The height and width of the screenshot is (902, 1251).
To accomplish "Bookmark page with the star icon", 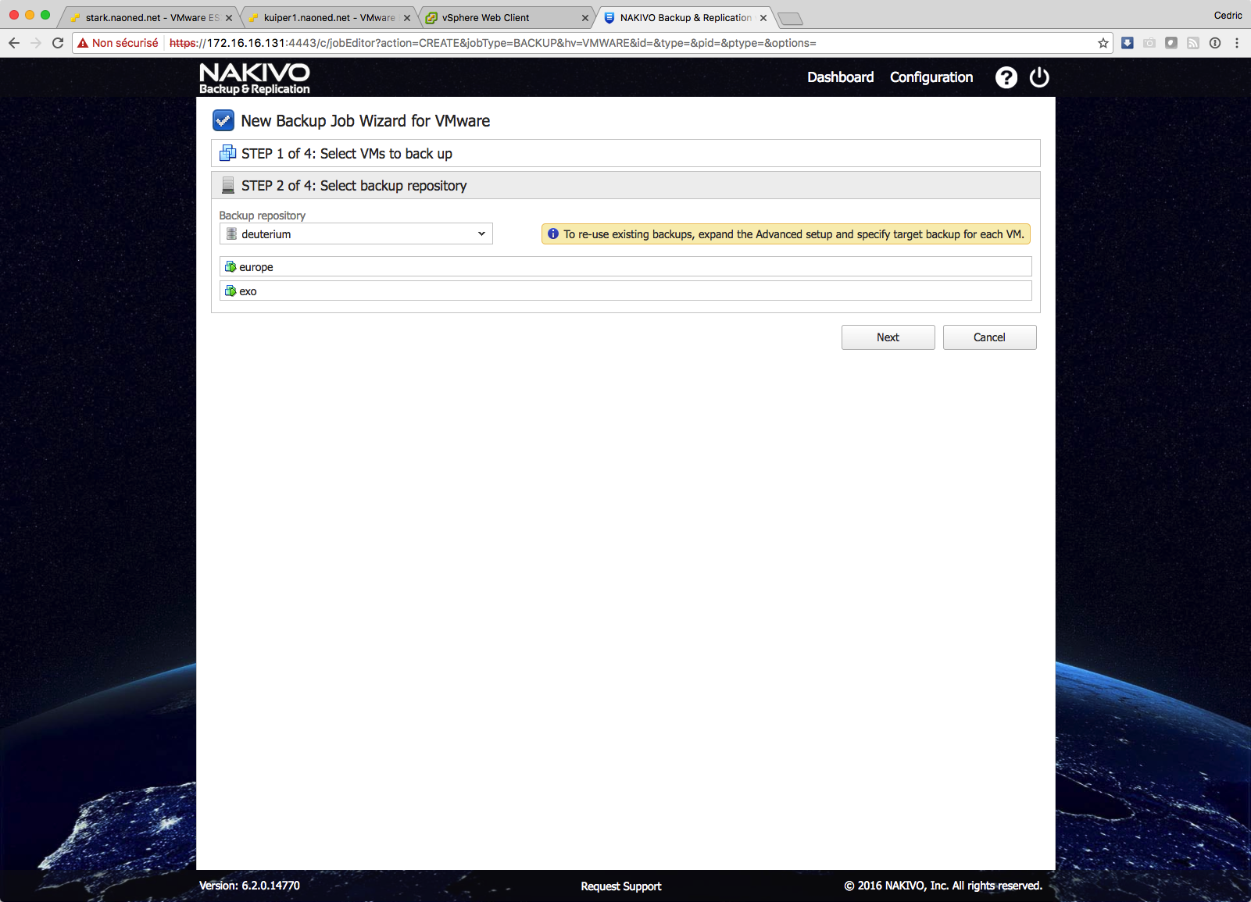I will [1103, 43].
